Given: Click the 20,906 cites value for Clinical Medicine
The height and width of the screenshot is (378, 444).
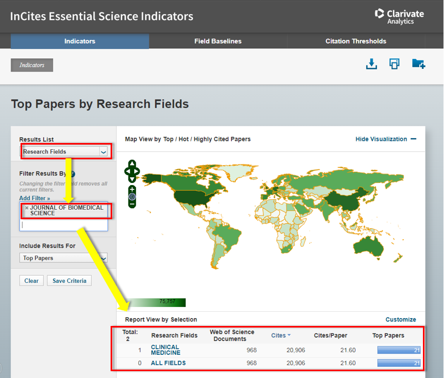Looking at the screenshot, I should pos(295,350).
